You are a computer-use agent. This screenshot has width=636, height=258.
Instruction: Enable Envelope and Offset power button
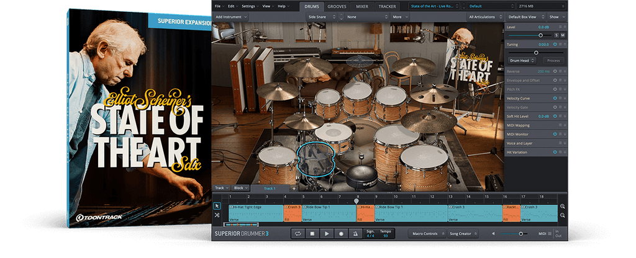[555, 80]
